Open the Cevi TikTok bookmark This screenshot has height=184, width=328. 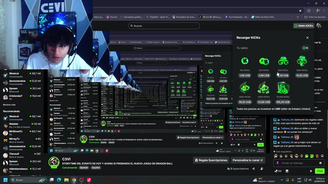pos(211,17)
